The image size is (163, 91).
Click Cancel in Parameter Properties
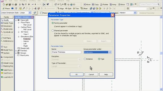[x=91, y=74]
